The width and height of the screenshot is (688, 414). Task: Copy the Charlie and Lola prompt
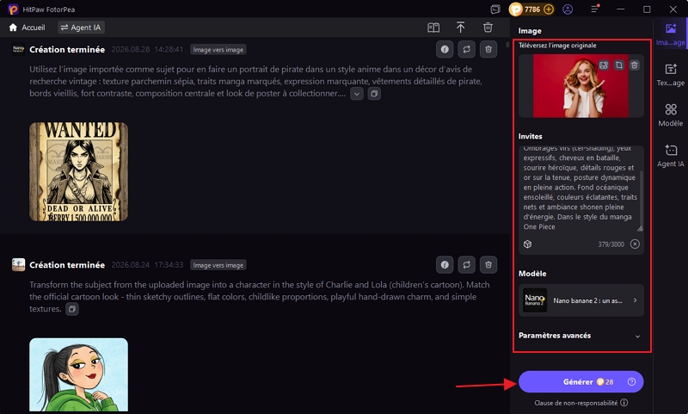72,309
